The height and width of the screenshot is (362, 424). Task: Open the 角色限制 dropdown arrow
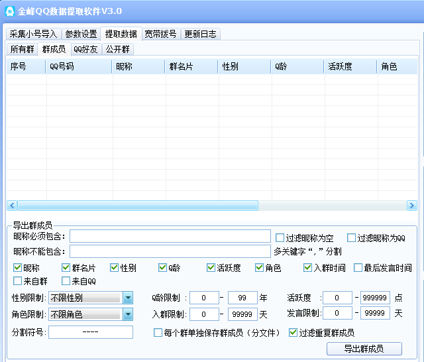click(x=128, y=314)
